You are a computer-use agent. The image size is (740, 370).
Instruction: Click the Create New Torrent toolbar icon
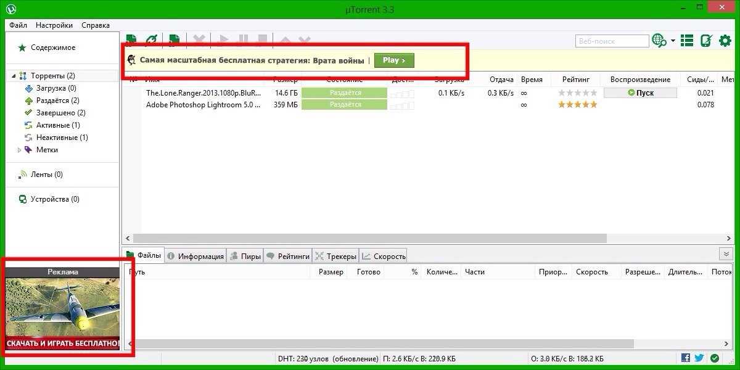[x=174, y=39]
